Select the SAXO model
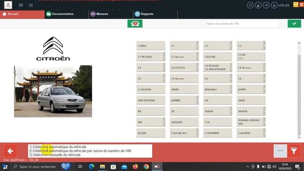Image resolution: width=304 pixels, height=171 pixels. point(251,100)
